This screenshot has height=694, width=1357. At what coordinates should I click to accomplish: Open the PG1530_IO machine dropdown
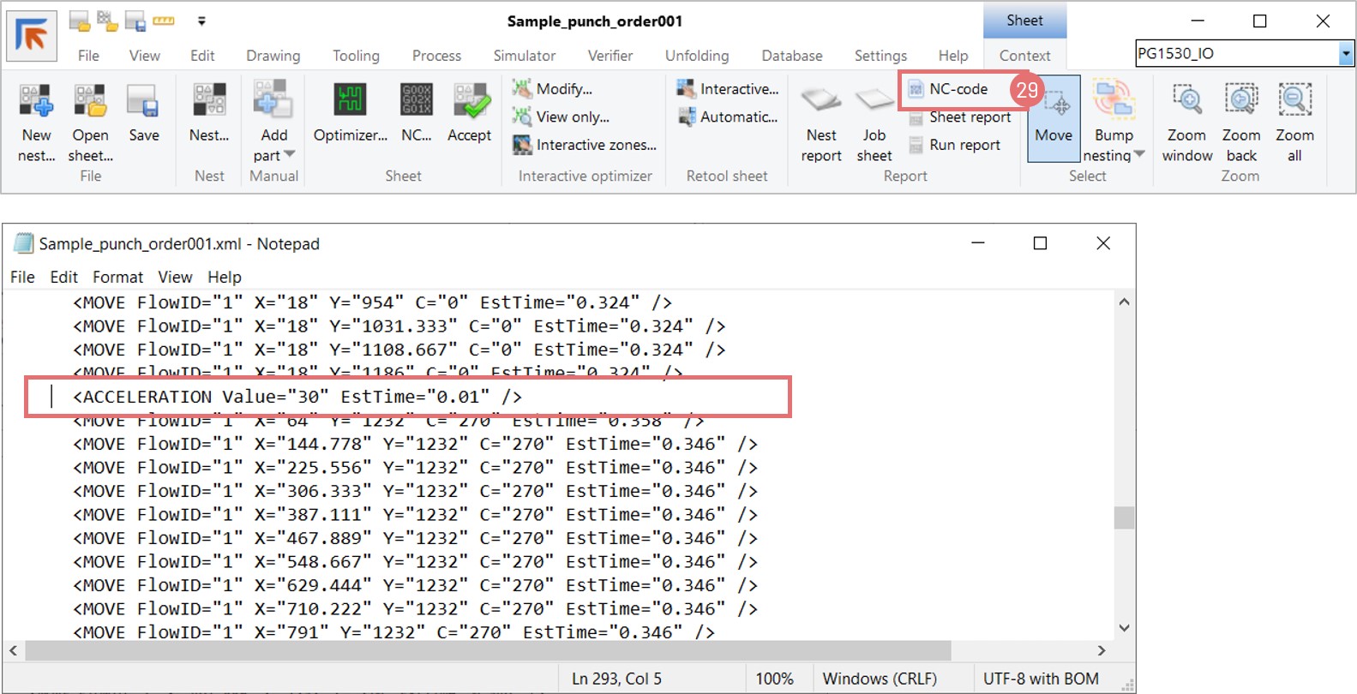(1346, 54)
